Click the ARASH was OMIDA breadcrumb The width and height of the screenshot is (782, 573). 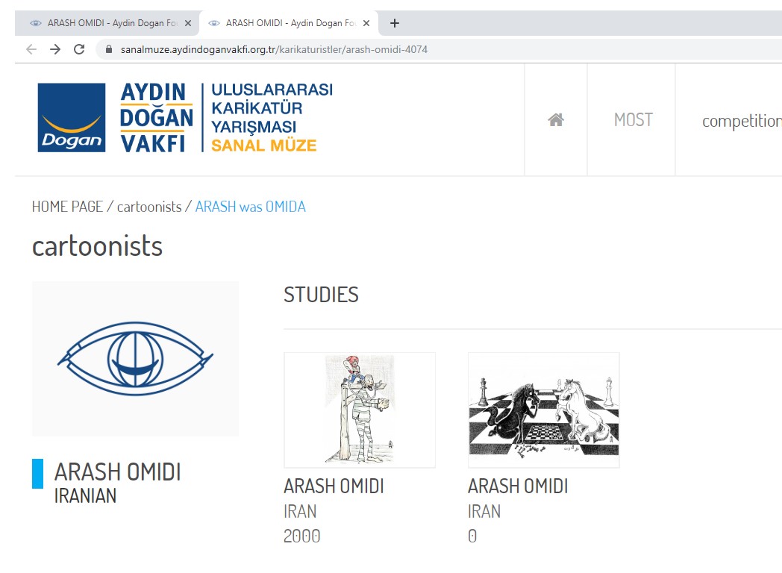(x=251, y=207)
